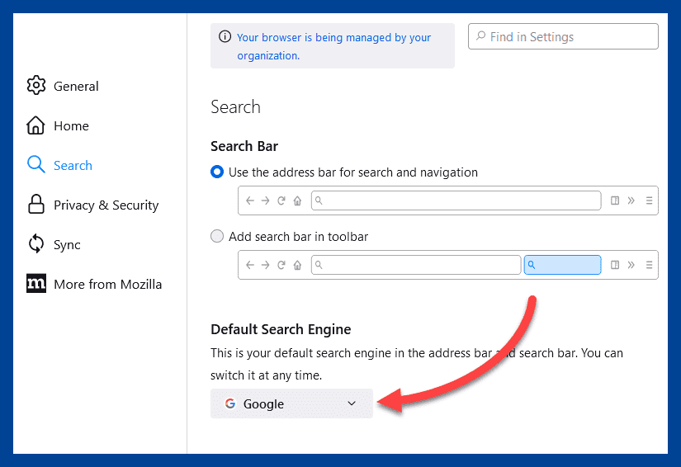Click the Search magnifier icon in sidebar
Viewport: 681px width, 467px height.
pos(36,165)
